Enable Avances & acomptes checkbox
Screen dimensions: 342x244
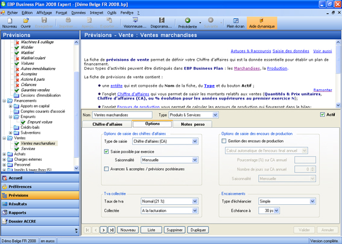pyautogui.click(x=106, y=169)
